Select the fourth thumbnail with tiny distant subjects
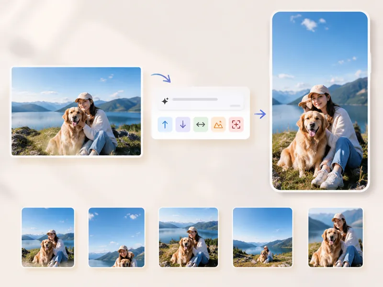This screenshot has width=383, height=287. pos(262,237)
